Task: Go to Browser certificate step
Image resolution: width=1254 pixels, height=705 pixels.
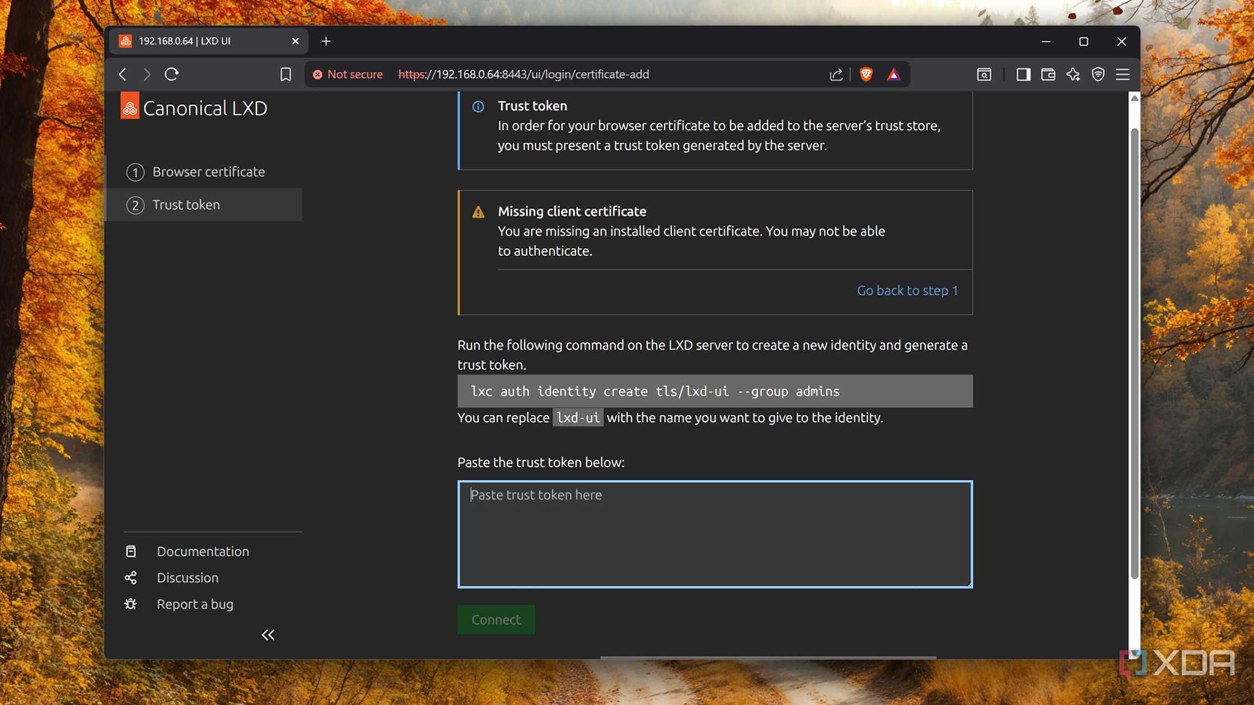Action: [204, 172]
